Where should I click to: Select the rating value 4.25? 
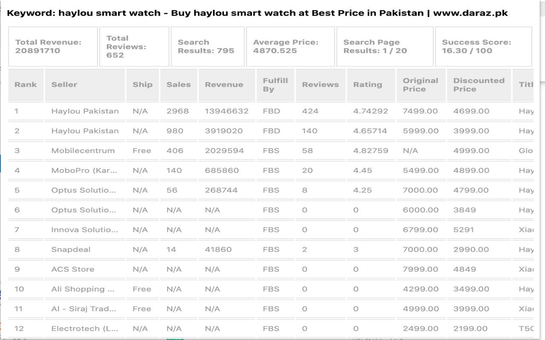[362, 190]
